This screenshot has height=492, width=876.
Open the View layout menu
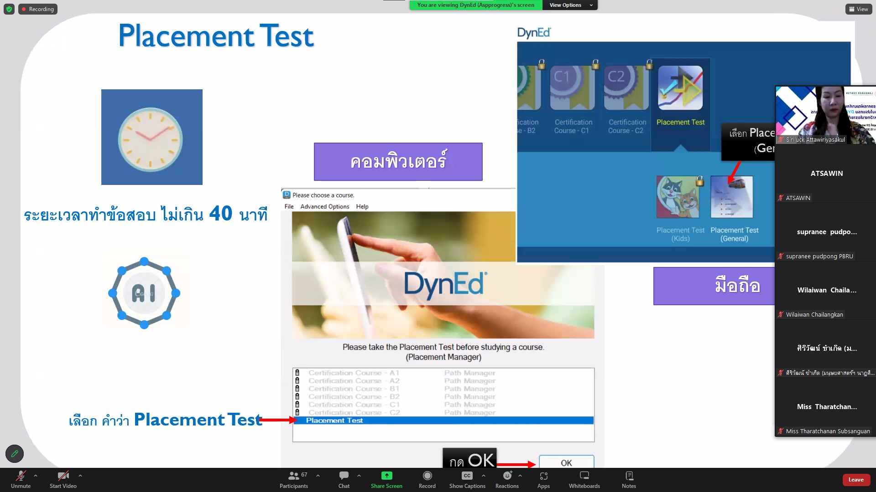click(859, 9)
